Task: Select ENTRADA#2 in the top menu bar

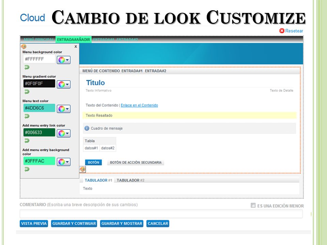Action: click(127, 39)
